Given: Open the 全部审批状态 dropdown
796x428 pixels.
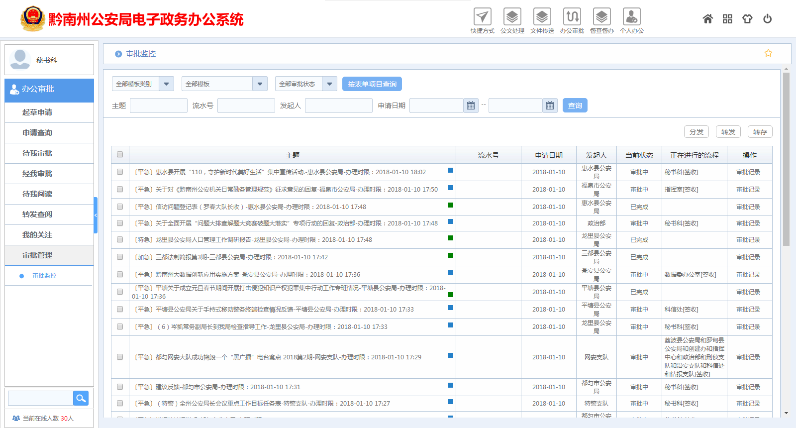Looking at the screenshot, I should coord(306,84).
